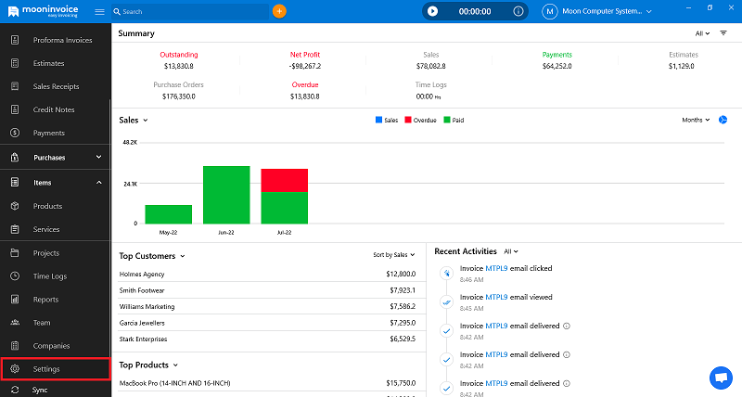Open Companies menu item
Viewport: 742px width, 397px height.
(51, 346)
